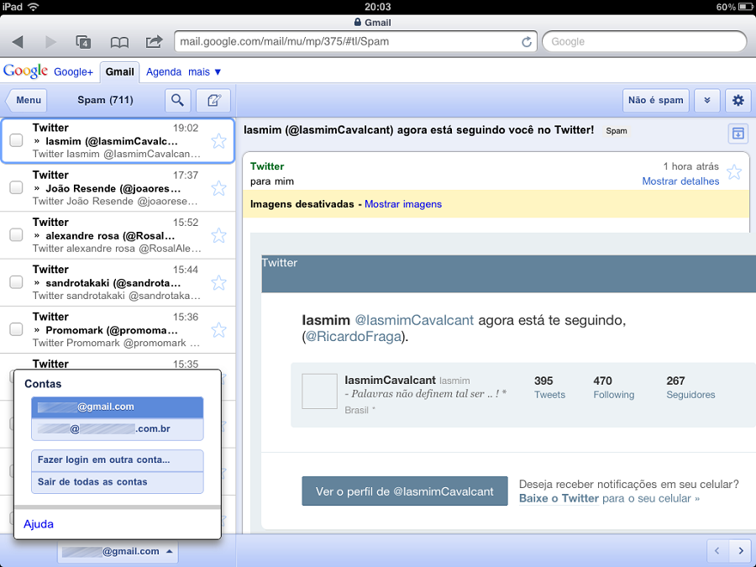
Task: Star the Iasmim Twitter email in list
Action: [x=218, y=141]
